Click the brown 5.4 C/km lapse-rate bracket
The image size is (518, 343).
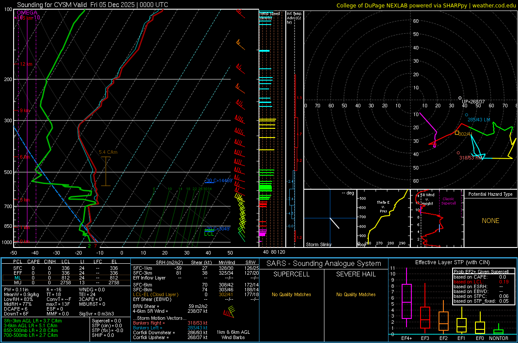106,171
